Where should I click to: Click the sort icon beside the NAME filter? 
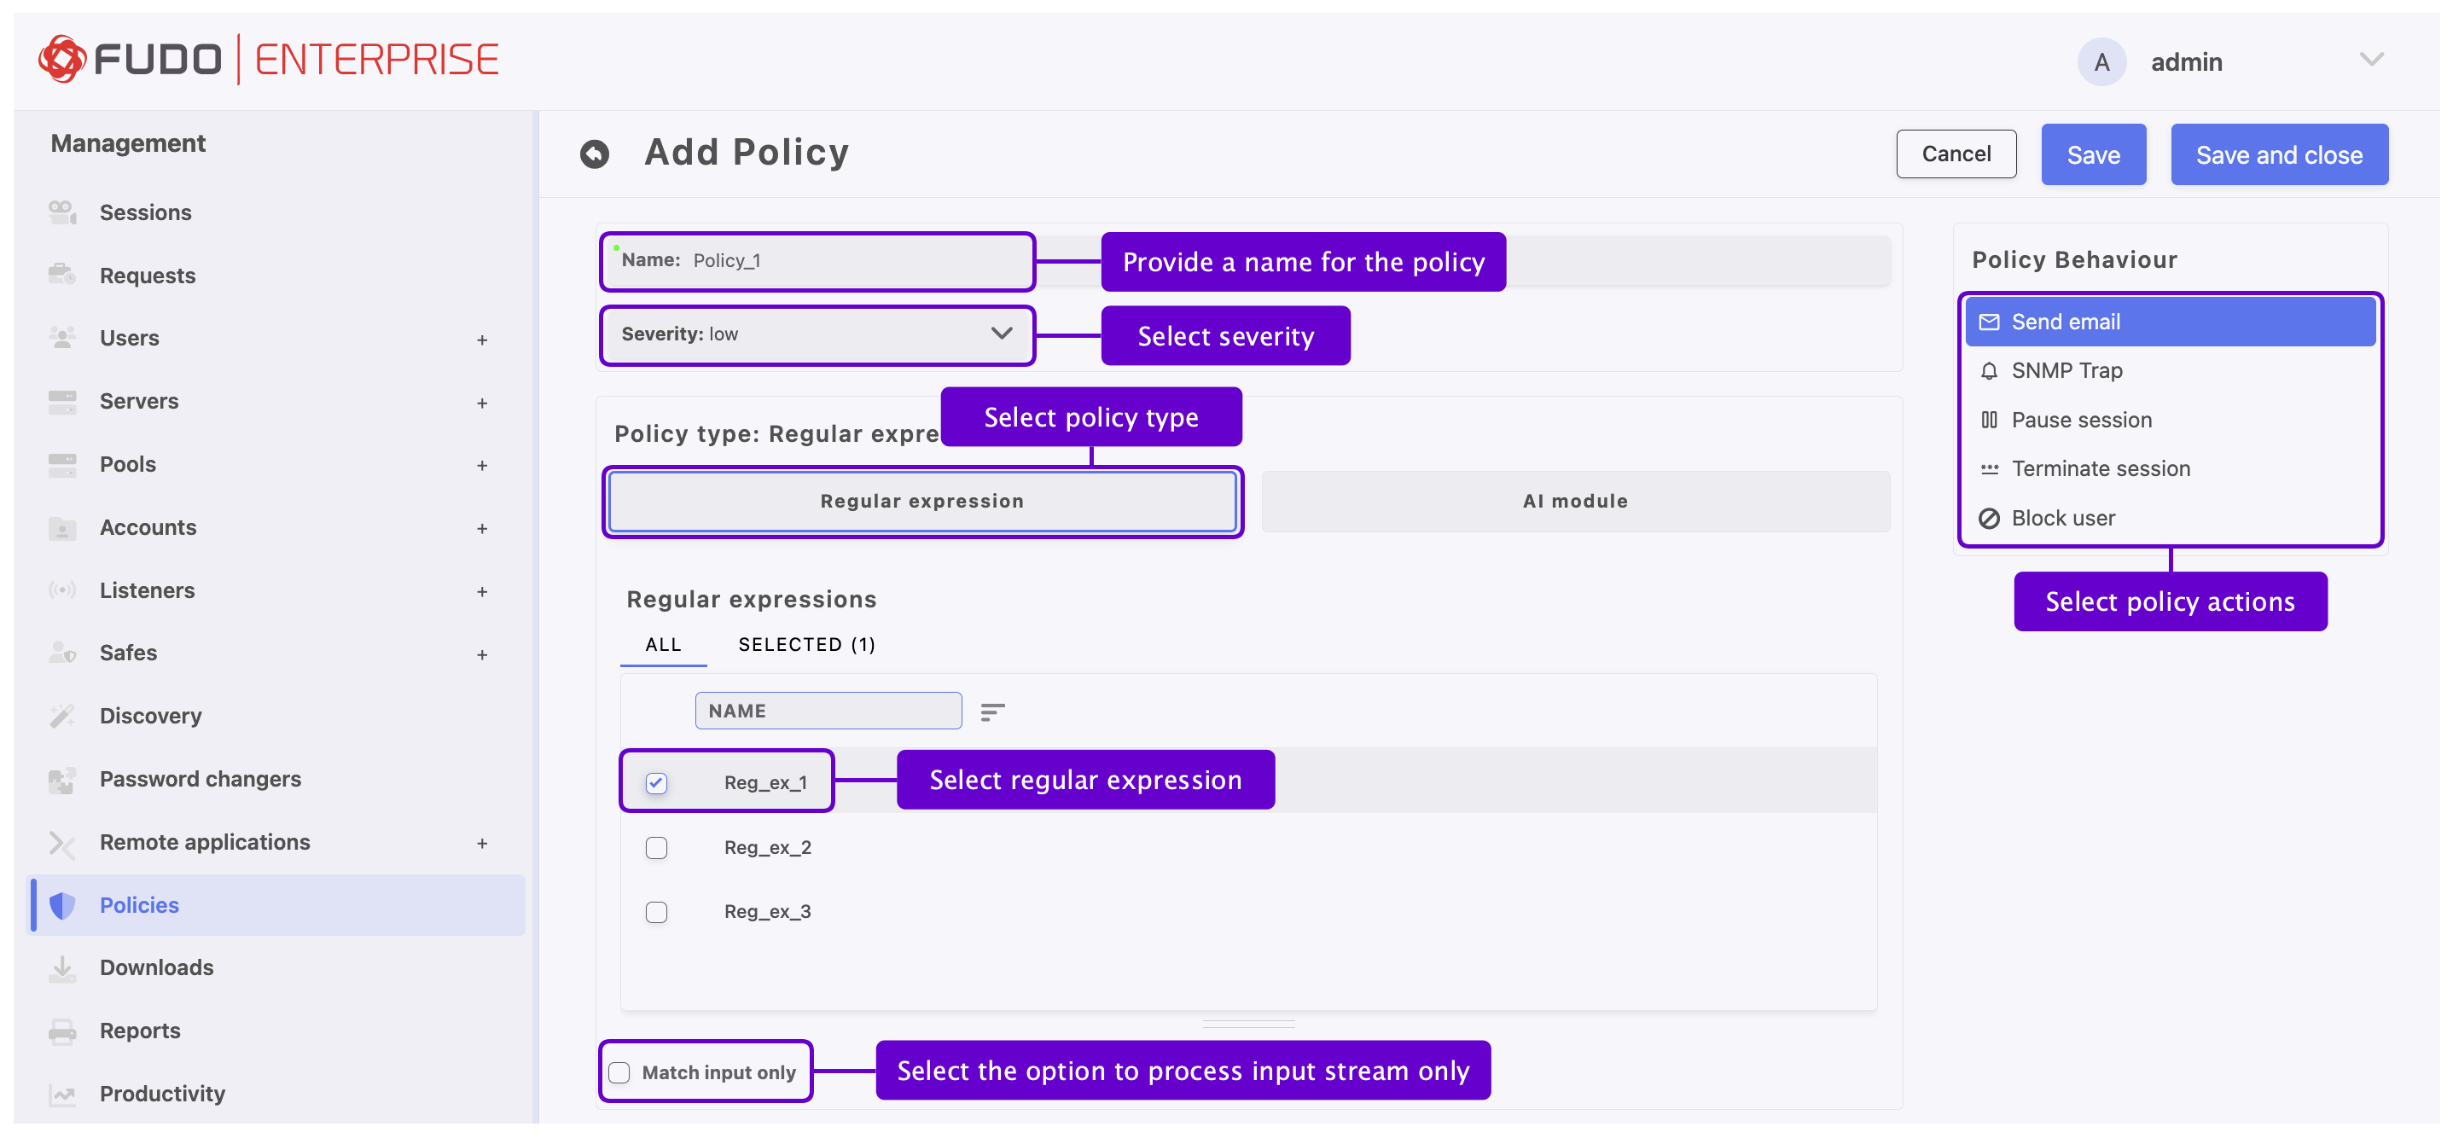[992, 711]
